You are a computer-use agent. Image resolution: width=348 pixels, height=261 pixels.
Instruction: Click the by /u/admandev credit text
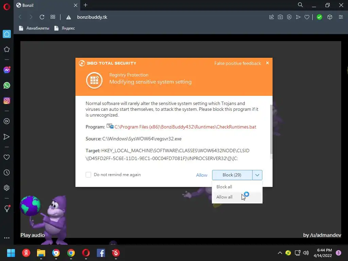322,235
